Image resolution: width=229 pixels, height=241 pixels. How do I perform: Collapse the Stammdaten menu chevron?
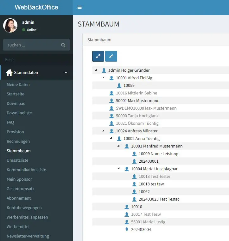66,73
